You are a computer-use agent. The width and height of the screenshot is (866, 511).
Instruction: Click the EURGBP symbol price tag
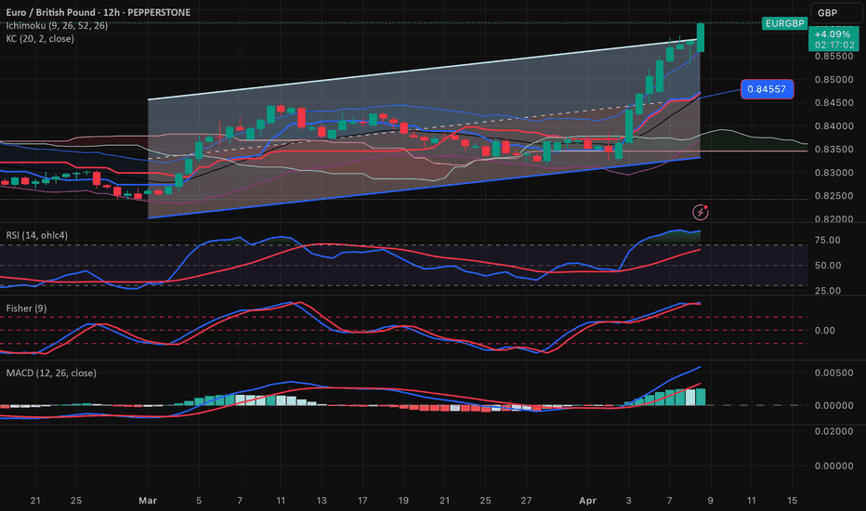(x=784, y=23)
